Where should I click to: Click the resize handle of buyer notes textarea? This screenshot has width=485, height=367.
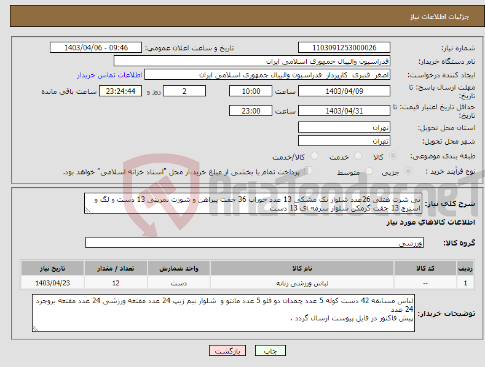click(x=36, y=328)
